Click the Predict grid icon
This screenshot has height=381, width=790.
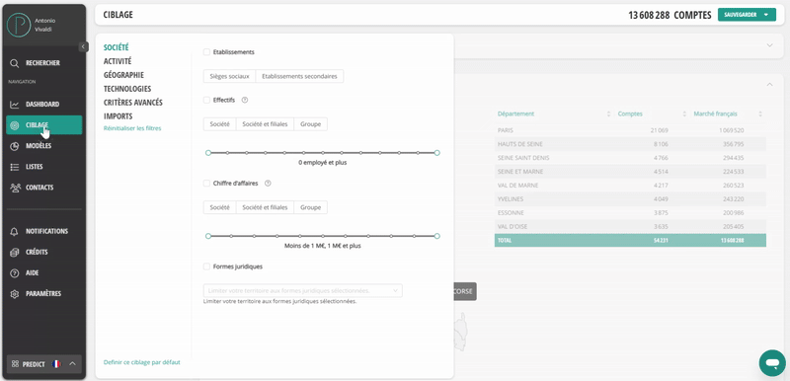coord(15,364)
